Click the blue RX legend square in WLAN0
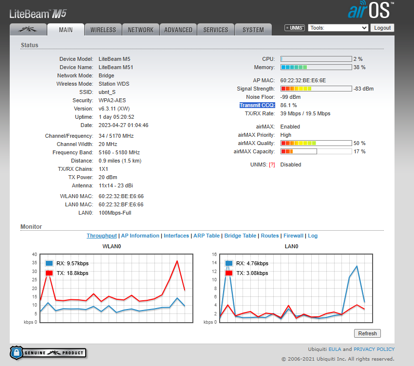The image size is (414, 366). pos(49,263)
